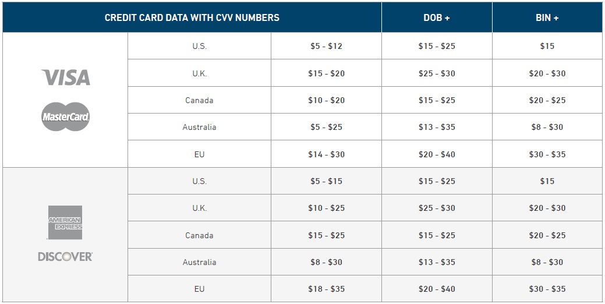Click the American Express logo
Screen dimensions: 605x304
point(65,222)
